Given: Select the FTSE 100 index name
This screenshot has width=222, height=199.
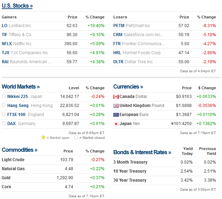Looking at the screenshot, I should [x=16, y=115].
